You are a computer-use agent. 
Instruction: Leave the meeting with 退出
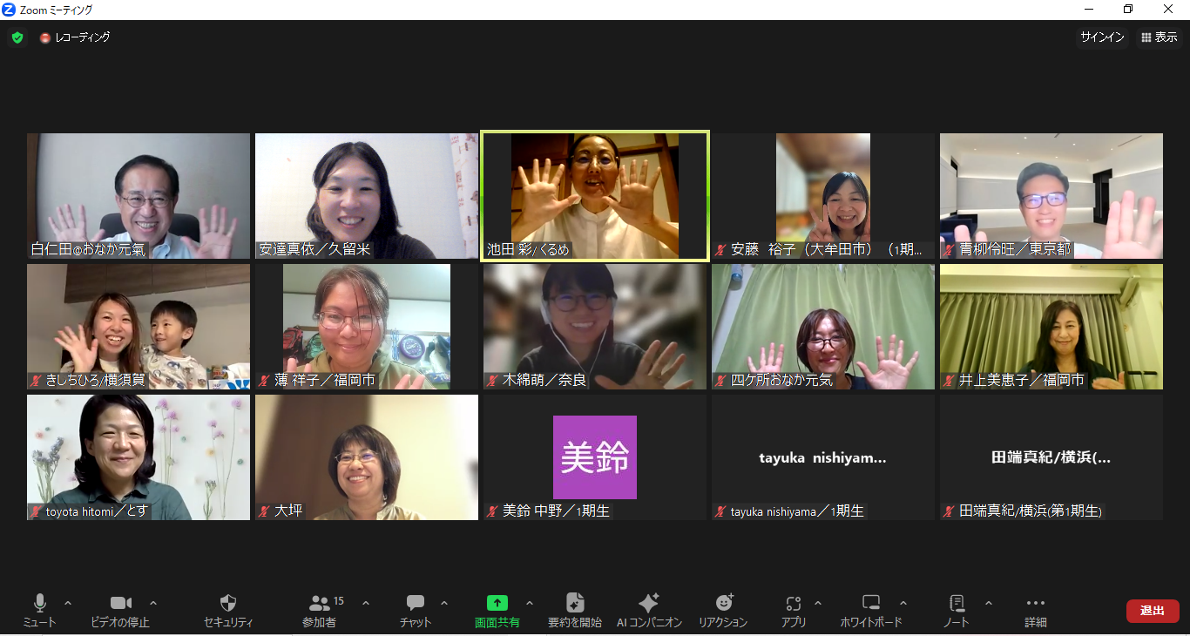coord(1153,611)
